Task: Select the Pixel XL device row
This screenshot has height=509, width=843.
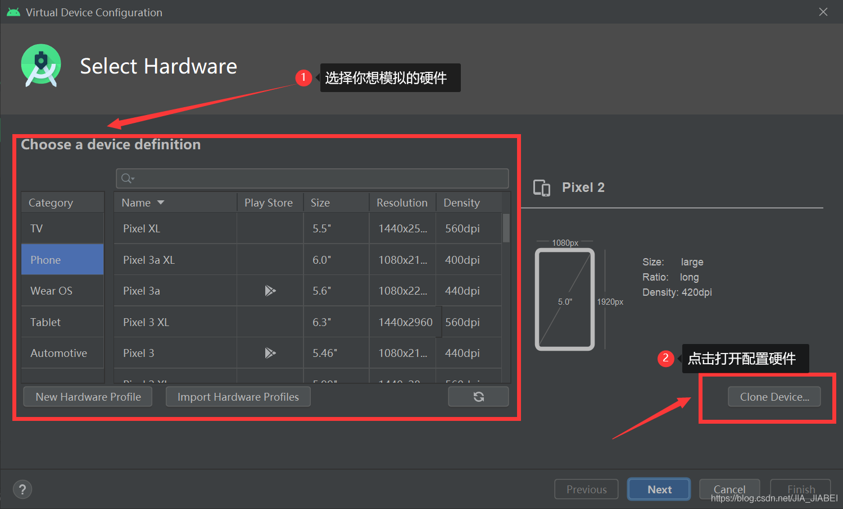Action: point(308,228)
